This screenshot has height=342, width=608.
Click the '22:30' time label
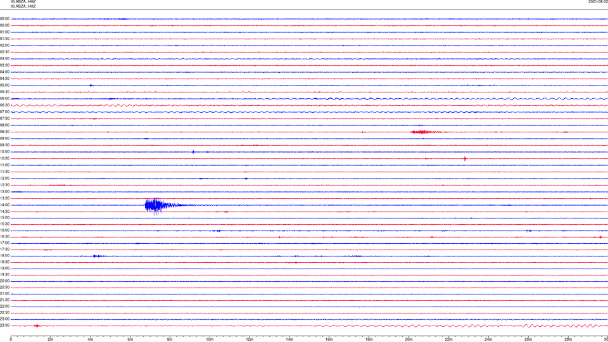[4, 312]
